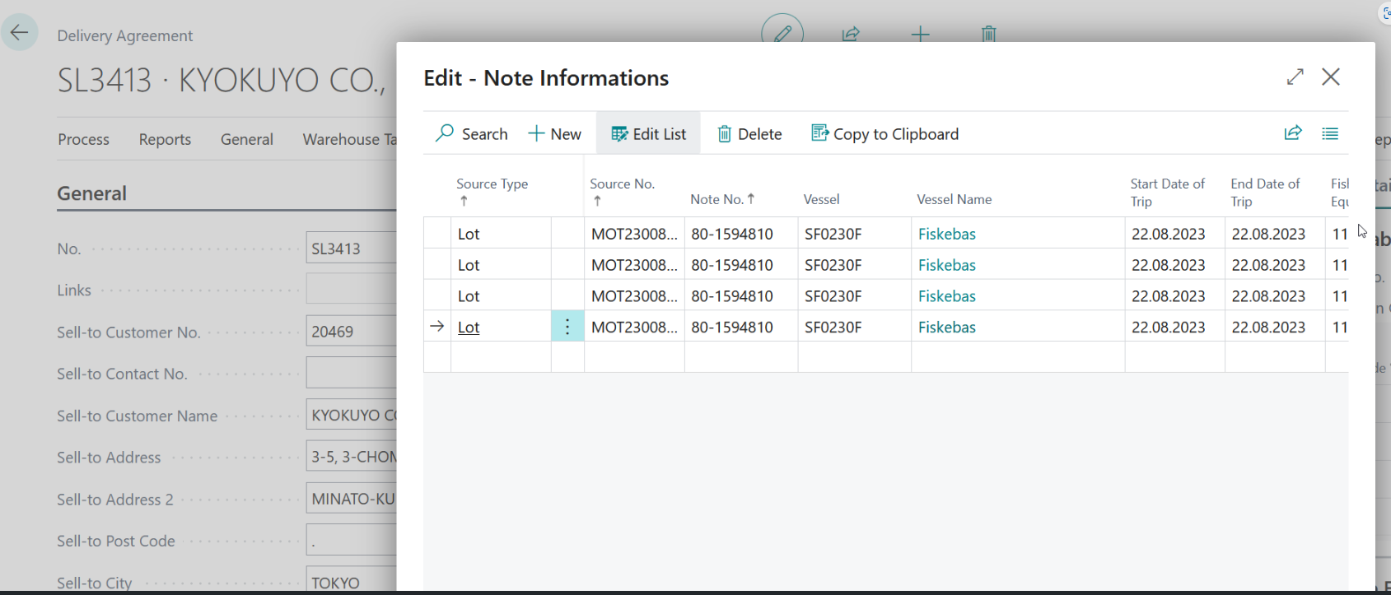Open Fiskebas link in first row
The height and width of the screenshot is (595, 1391).
[946, 235]
